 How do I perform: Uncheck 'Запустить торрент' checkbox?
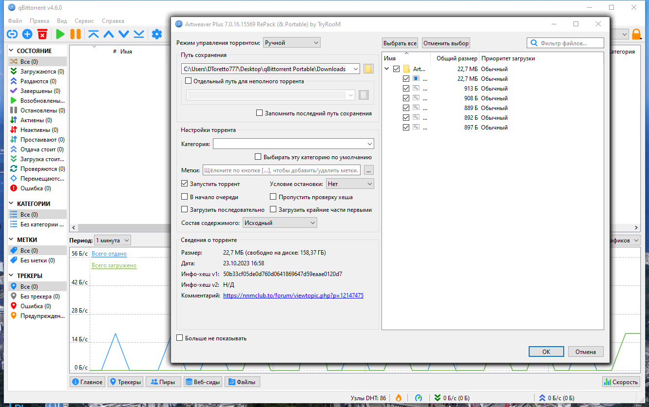point(185,184)
